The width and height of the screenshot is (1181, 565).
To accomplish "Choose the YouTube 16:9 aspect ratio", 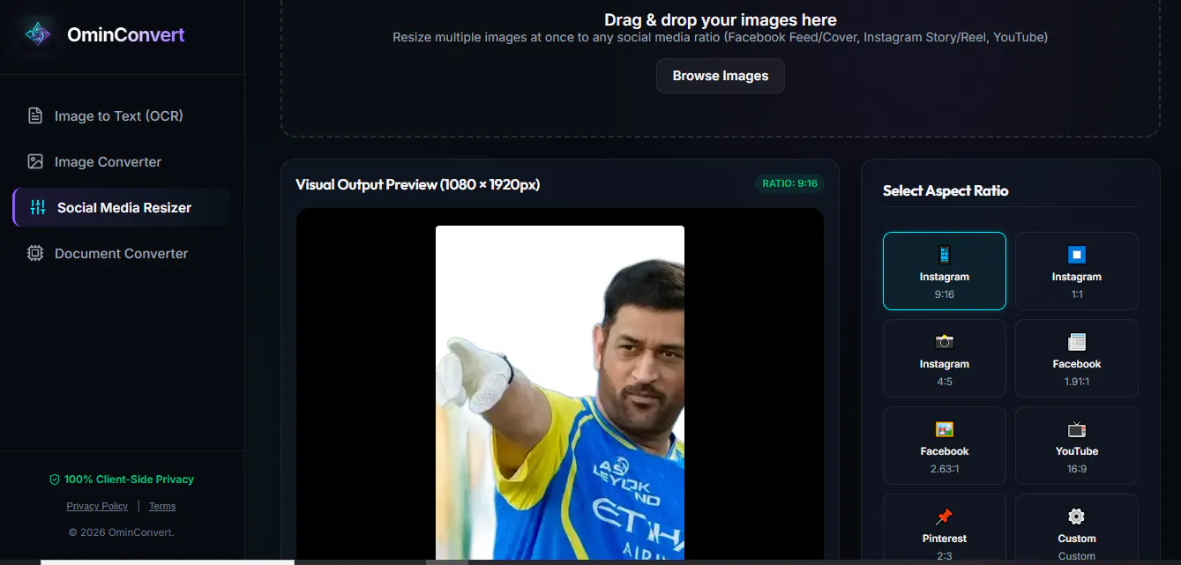I will pos(1077,446).
